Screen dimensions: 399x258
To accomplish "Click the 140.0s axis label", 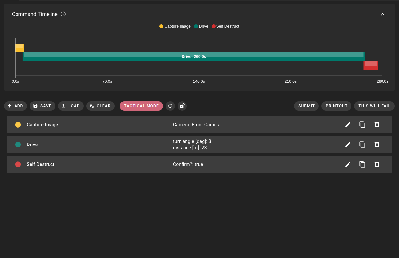I will coord(199,81).
